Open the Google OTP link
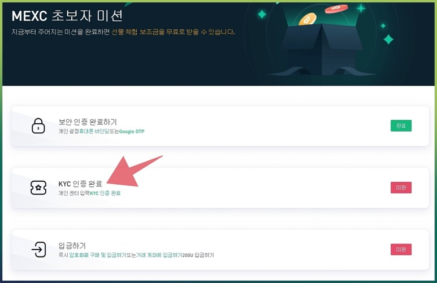 pyautogui.click(x=132, y=132)
